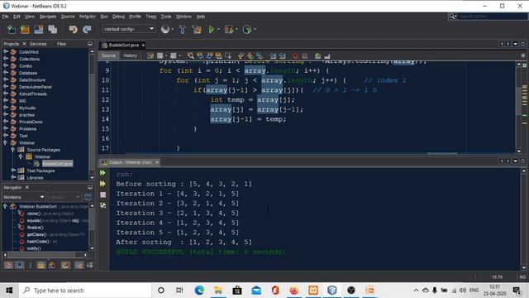Click the Save All toolbar icon
The height and width of the screenshot is (298, 529).
pos(53,30)
